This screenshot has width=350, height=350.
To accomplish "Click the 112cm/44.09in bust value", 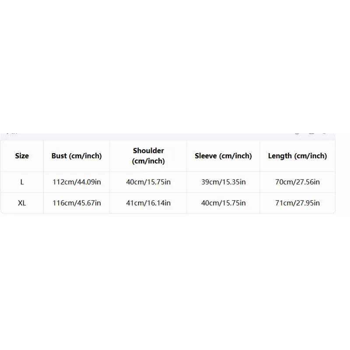I will [77, 182].
